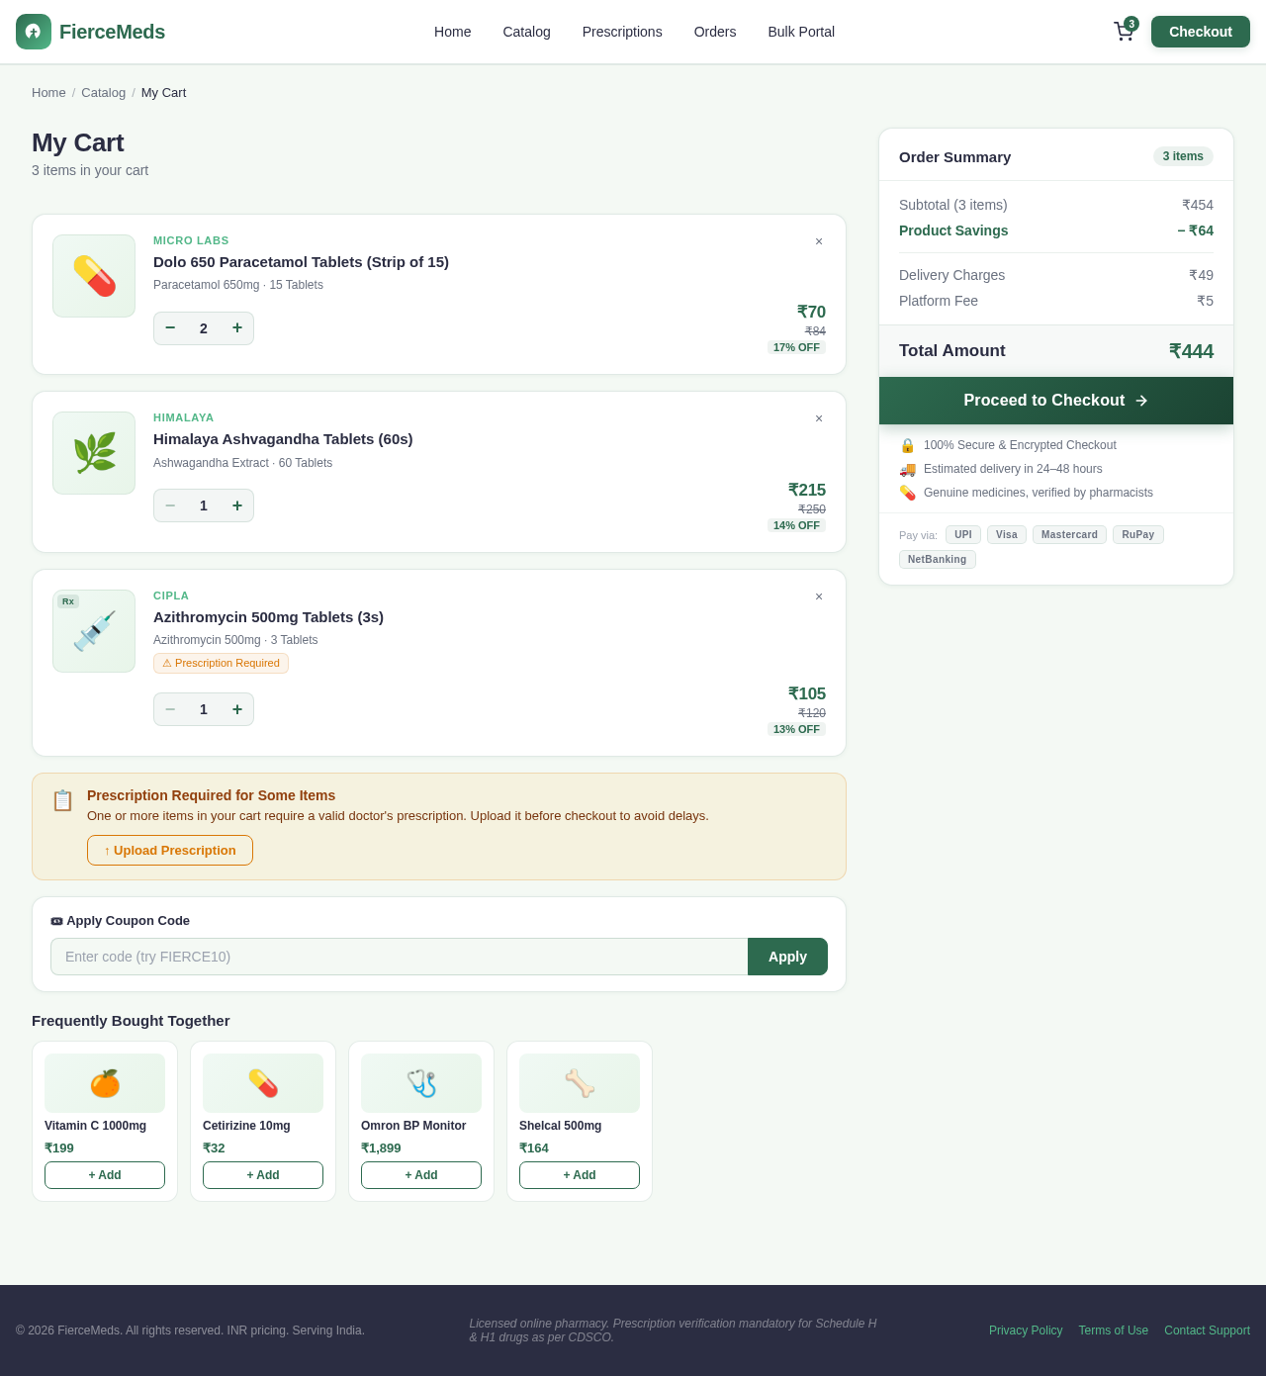Screen dimensions: 1266x1376
Task: Open the cart icon showing 3 items
Action: (x=1122, y=32)
